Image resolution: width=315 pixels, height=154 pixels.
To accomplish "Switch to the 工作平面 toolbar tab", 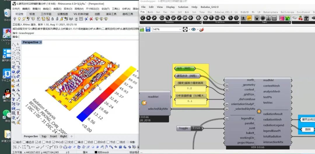I will [x=46, y=14].
